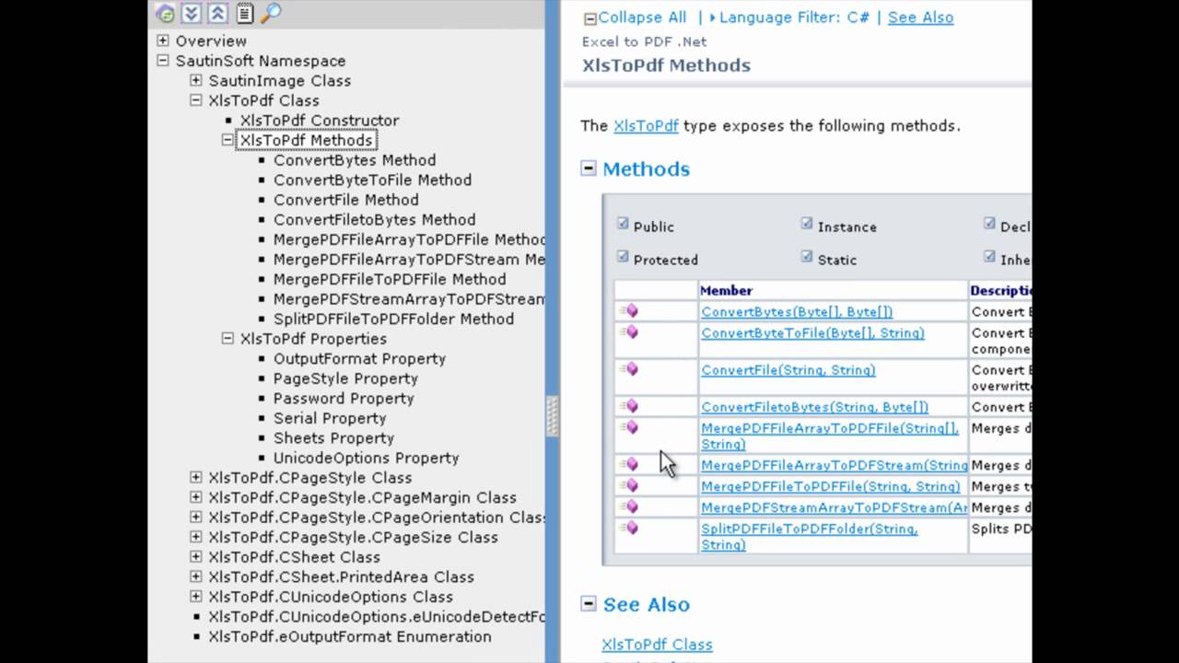Select Password Property tree item
This screenshot has height=663, width=1179.
tap(344, 398)
